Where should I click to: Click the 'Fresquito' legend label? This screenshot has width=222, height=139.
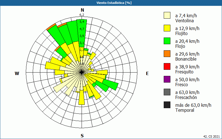184,72
